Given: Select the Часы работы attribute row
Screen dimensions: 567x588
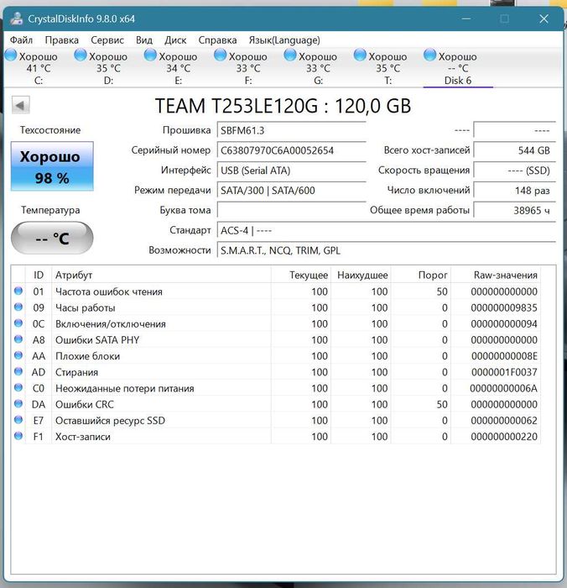Looking at the screenshot, I should [x=276, y=307].
